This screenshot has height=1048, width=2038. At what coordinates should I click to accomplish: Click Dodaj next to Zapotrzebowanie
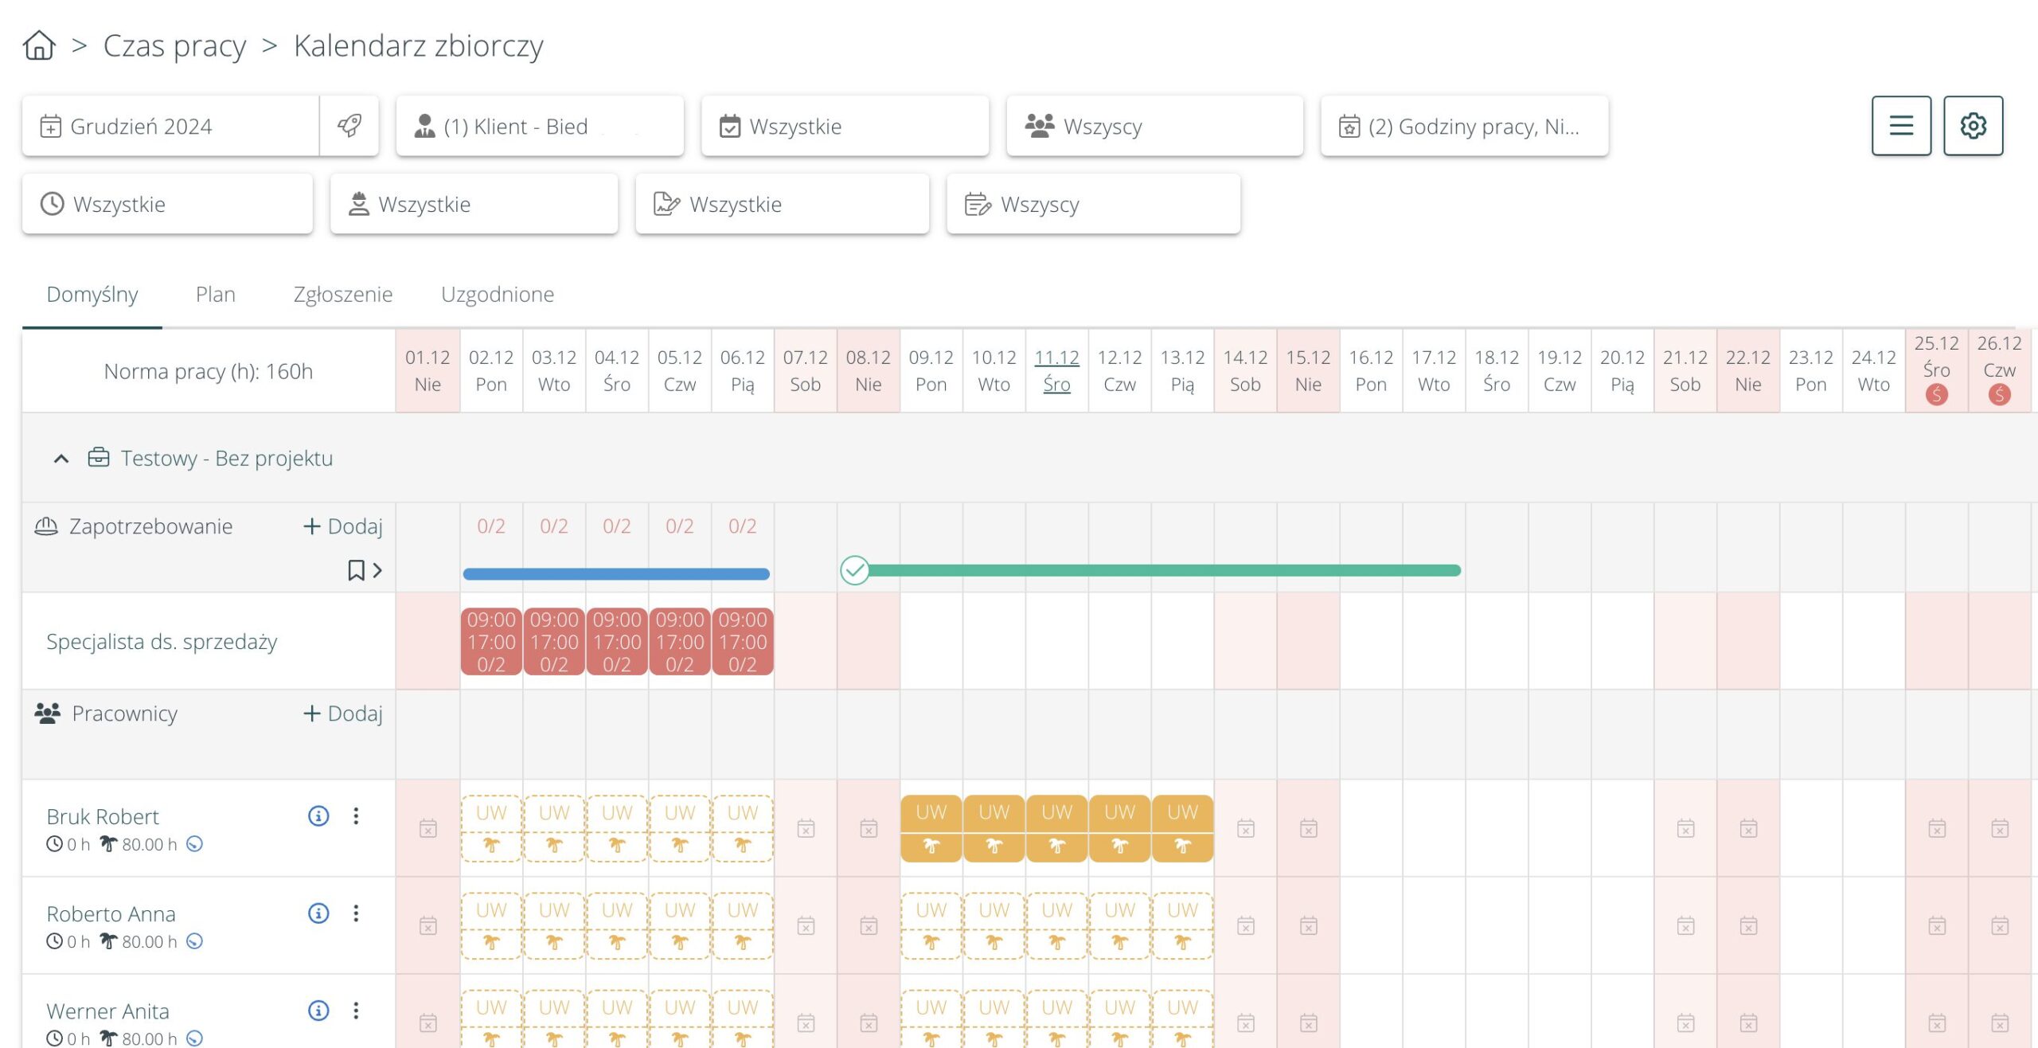pos(343,526)
